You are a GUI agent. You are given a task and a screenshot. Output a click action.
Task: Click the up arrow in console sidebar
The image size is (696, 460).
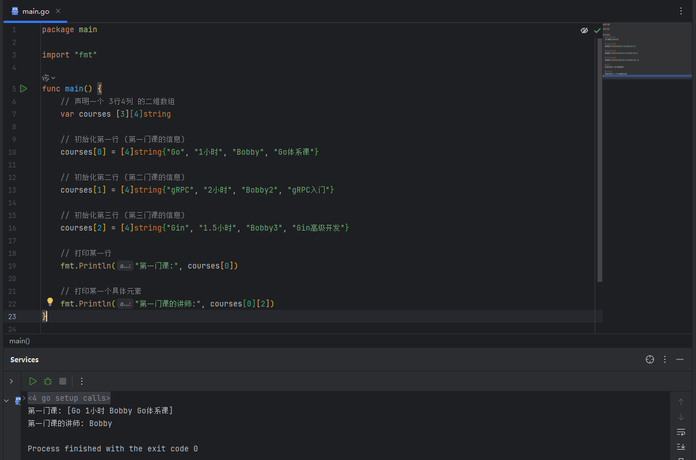[x=681, y=402]
